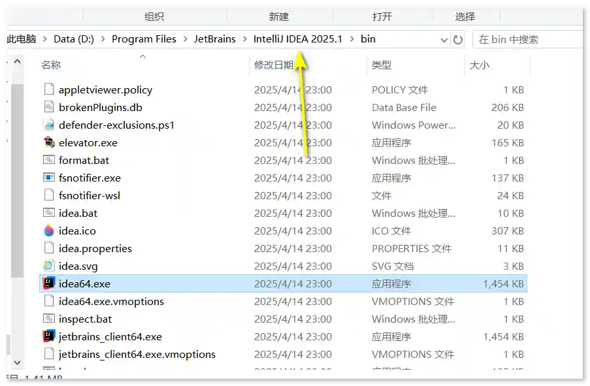This screenshot has height=386, width=590.
Task: Navigate to IntelliJ IDEA 2025.1 breadcrumb
Action: [x=298, y=39]
